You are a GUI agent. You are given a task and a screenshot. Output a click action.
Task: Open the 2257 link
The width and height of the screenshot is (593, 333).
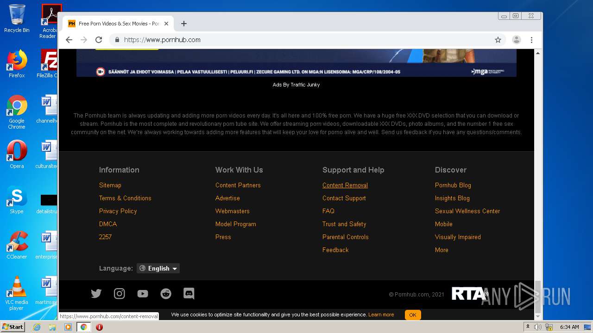105,237
